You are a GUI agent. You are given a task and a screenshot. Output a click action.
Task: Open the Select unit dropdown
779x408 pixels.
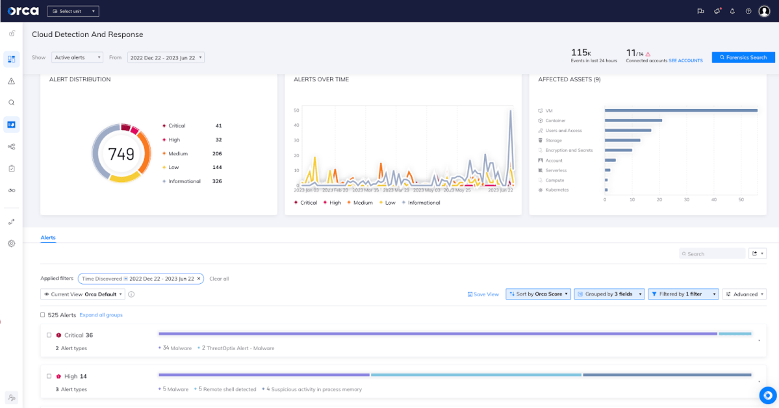click(73, 11)
